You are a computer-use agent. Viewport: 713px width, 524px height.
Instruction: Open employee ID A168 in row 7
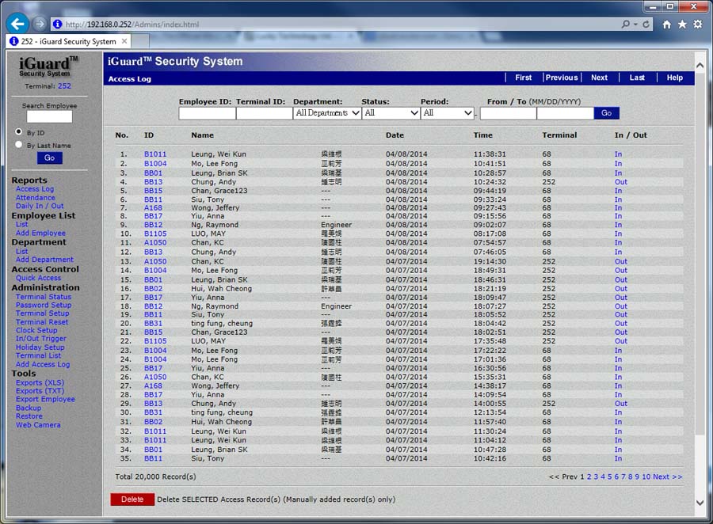point(153,207)
